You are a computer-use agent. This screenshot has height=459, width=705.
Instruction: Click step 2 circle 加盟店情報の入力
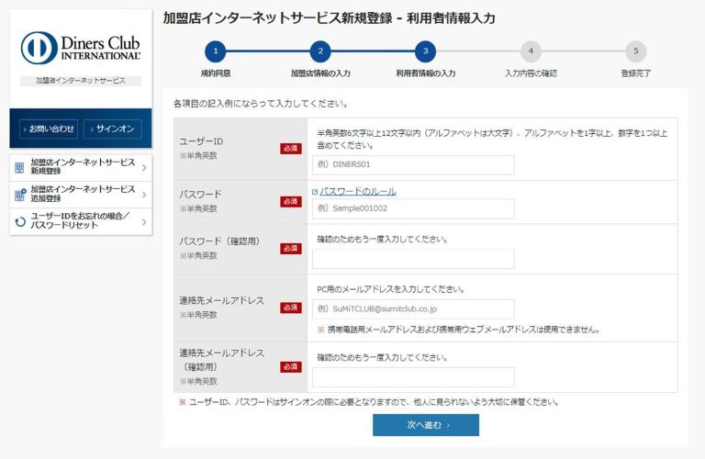point(319,51)
